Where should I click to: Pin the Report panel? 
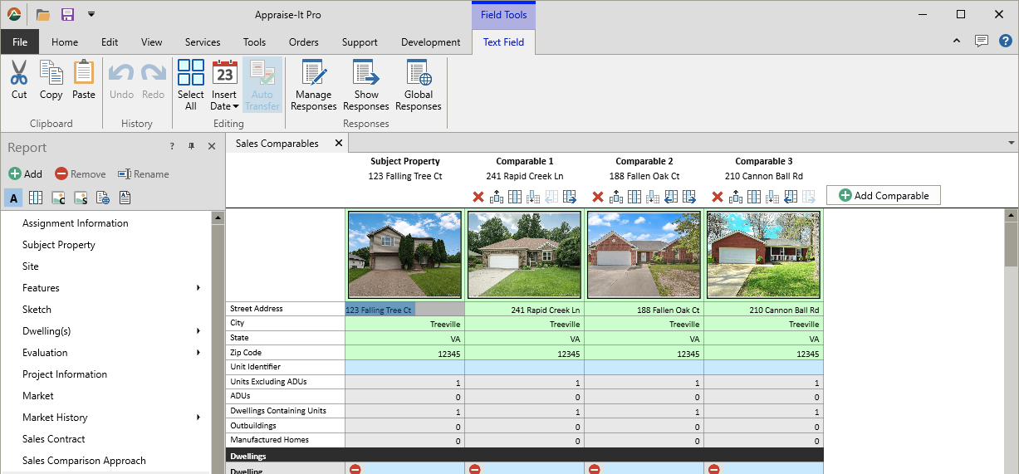pos(192,146)
